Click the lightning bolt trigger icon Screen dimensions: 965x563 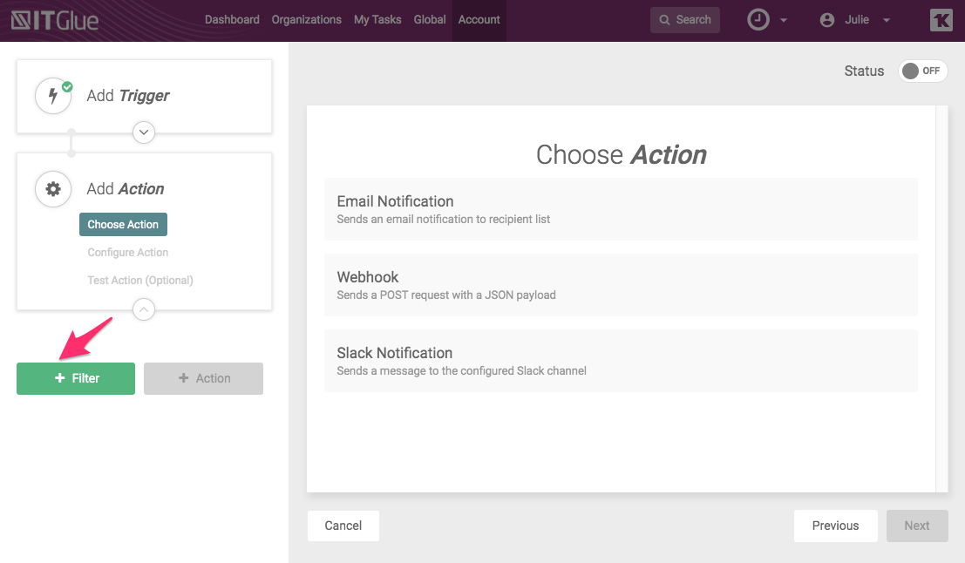point(53,96)
